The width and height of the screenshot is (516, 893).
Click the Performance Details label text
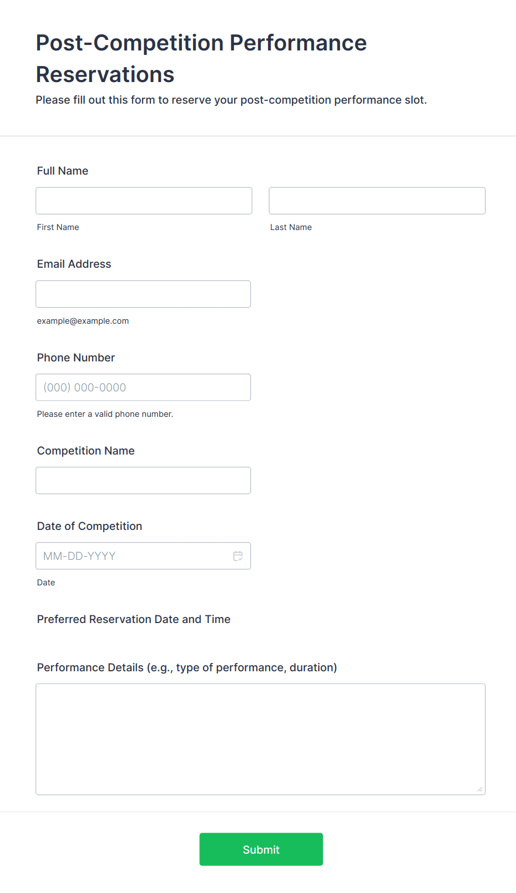187,667
